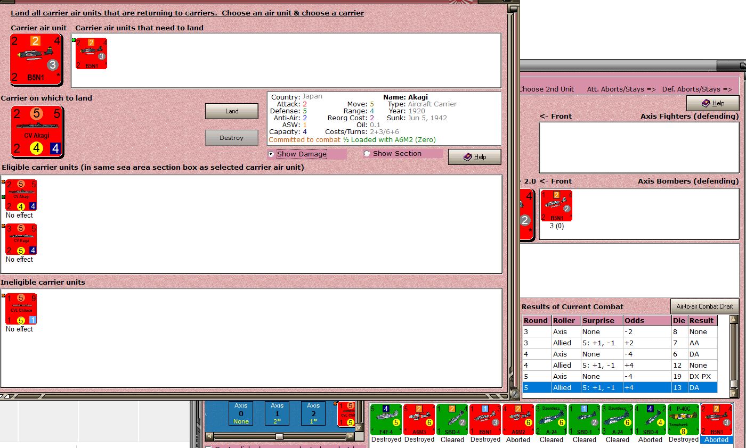
Task: Select the Axis 1 2* section box
Action: point(277,413)
